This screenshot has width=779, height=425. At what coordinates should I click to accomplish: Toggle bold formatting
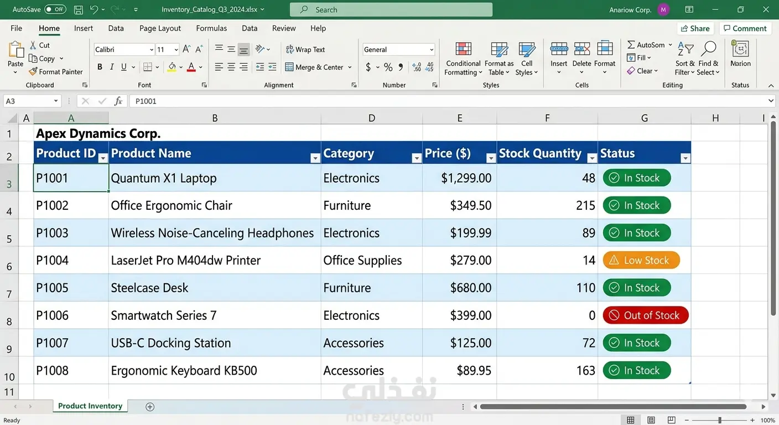(x=100, y=67)
